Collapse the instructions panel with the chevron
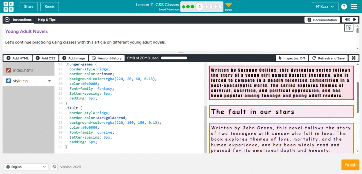This screenshot has height=174, width=362. [7, 20]
